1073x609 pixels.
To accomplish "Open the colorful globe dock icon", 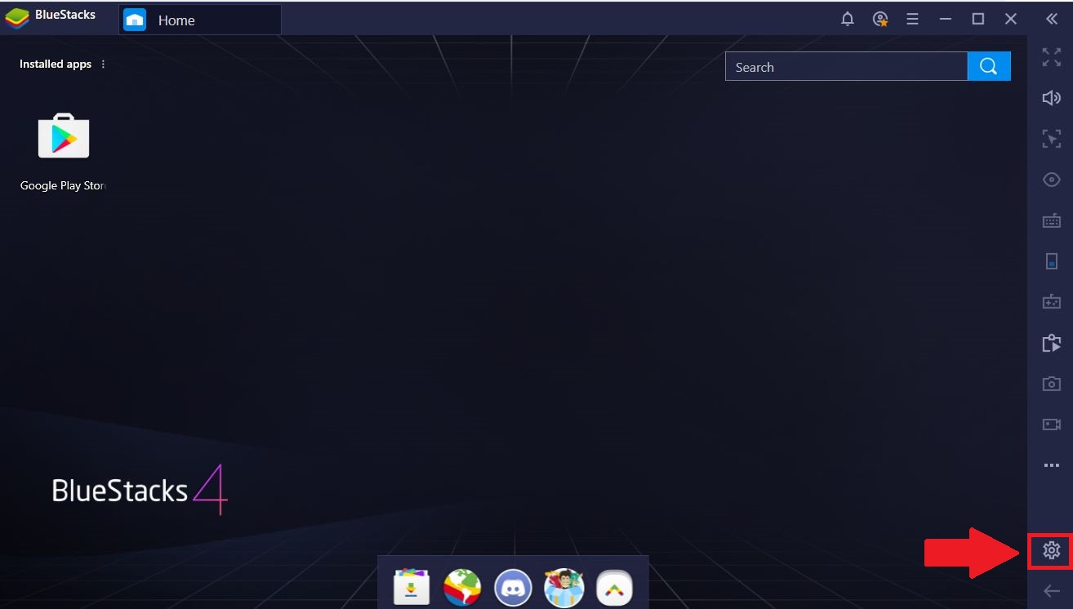I will coord(462,586).
